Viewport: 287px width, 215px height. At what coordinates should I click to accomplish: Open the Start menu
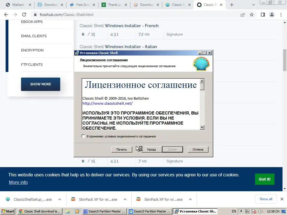coord(8,211)
